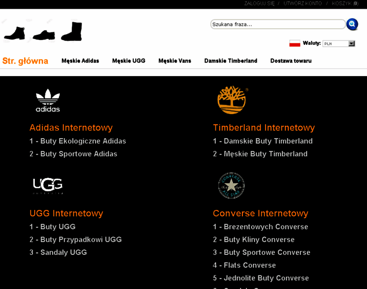Open the Timberland tree logo
Screen dimensions: 367x289
point(232,100)
